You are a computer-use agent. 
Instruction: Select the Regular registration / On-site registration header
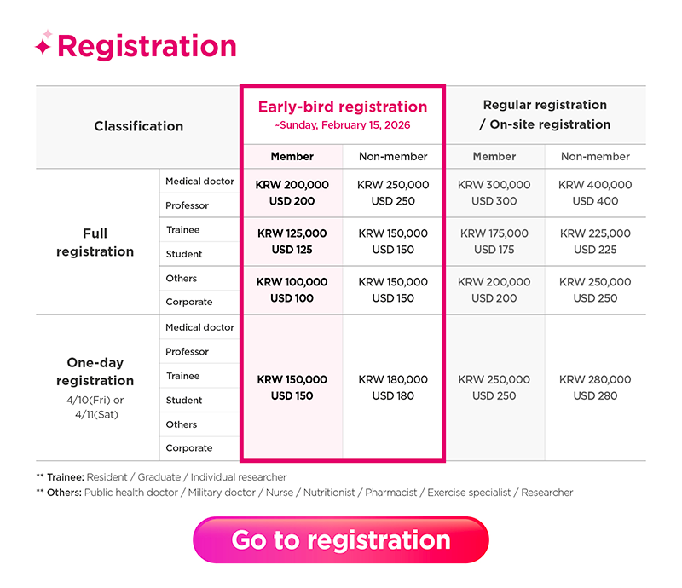545,114
